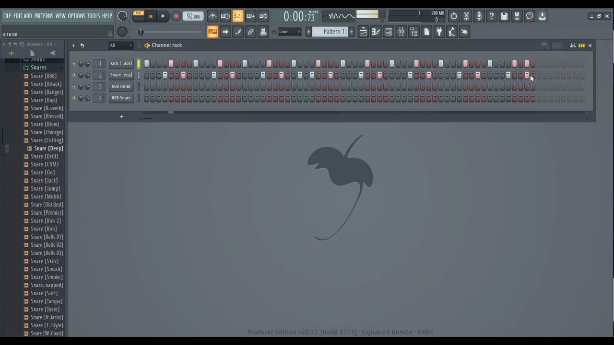Open the Channel rack options menu arrow
This screenshot has width=614, height=345.
click(x=73, y=46)
